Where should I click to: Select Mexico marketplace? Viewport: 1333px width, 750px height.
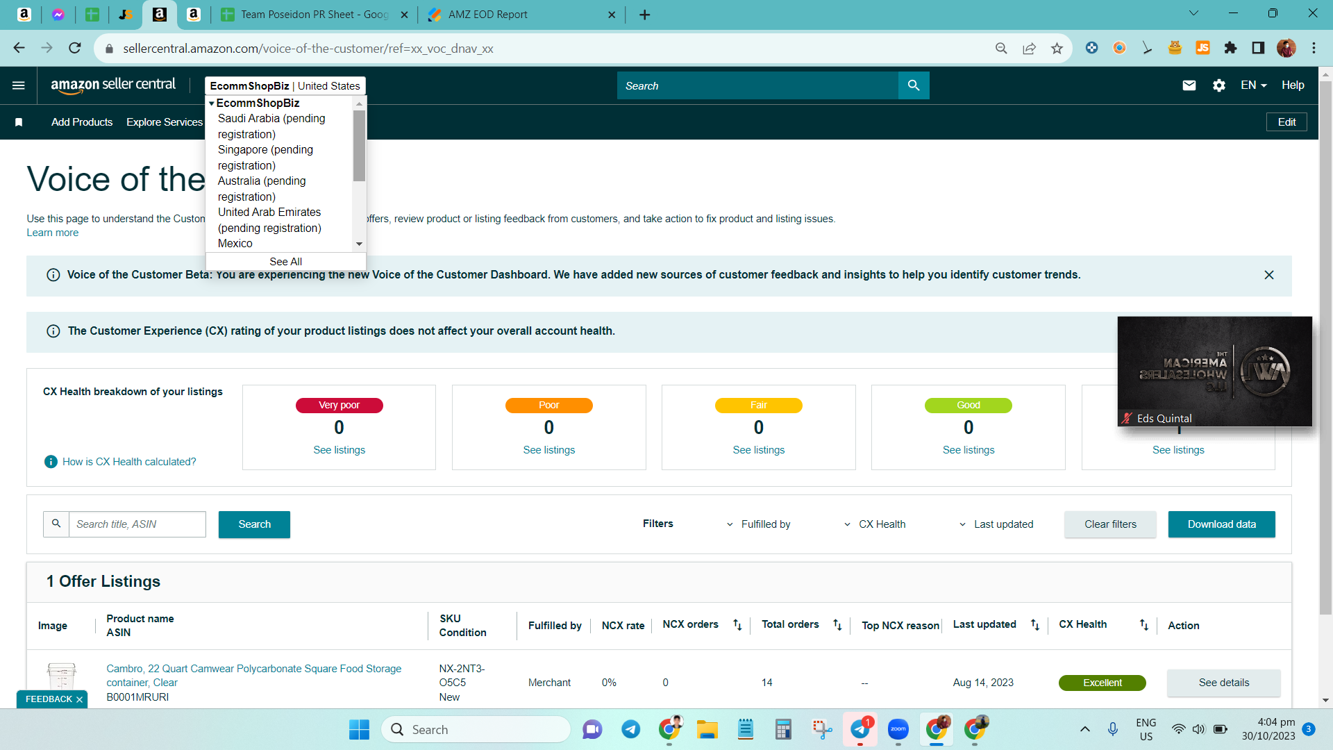tap(235, 244)
